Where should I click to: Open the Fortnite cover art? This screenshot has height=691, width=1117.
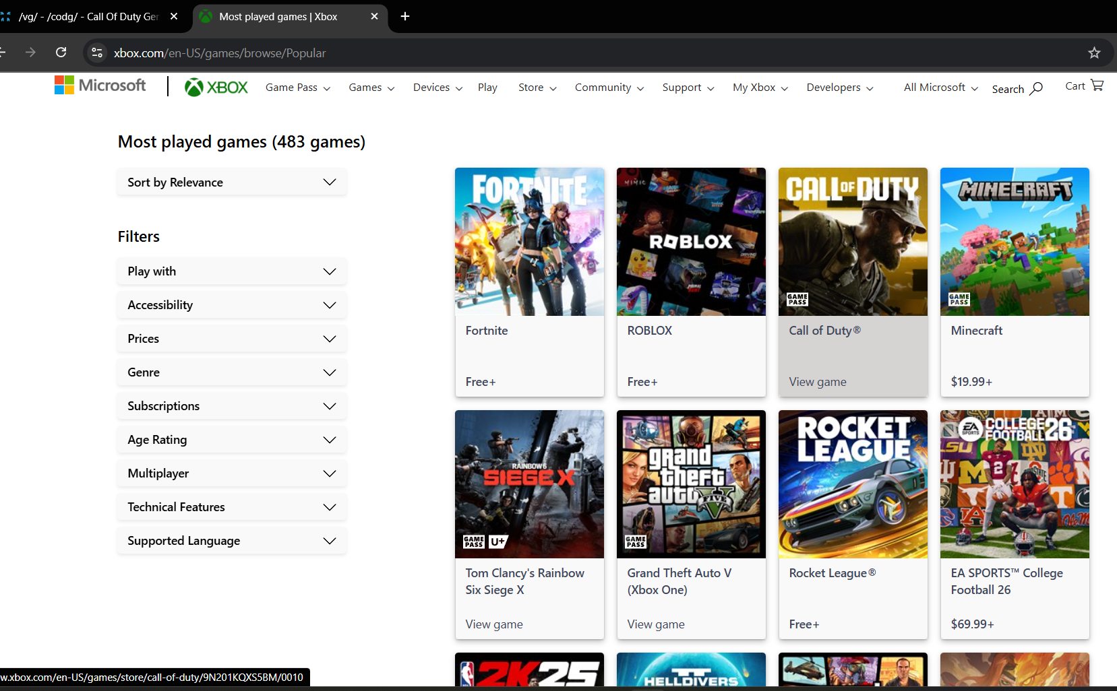(x=529, y=242)
